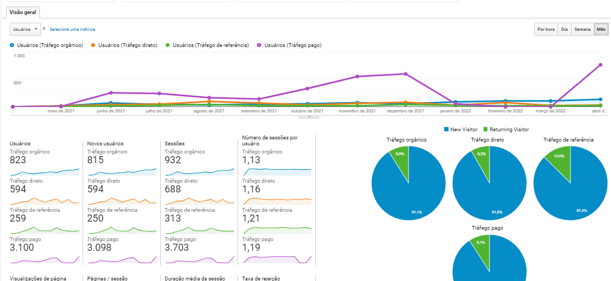Click the green Tráfego de referência legend marker
611x281 pixels.
pos(168,45)
